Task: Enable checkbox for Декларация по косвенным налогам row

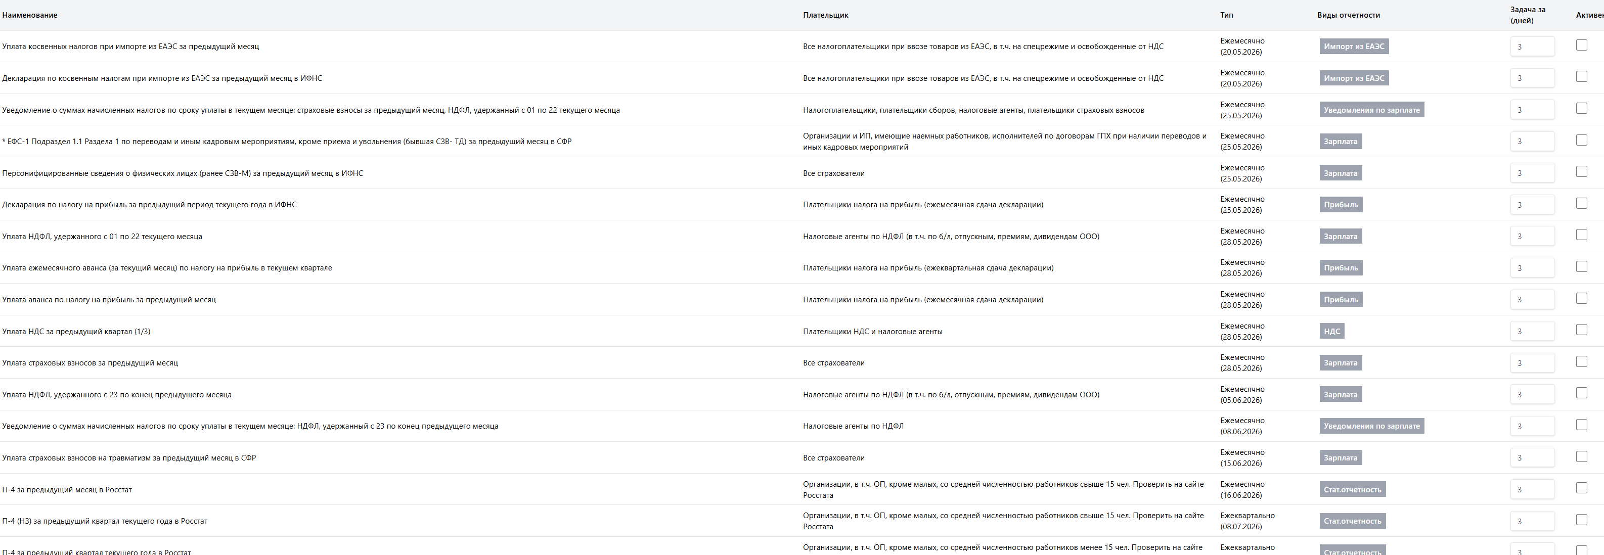Action: 1581,76
